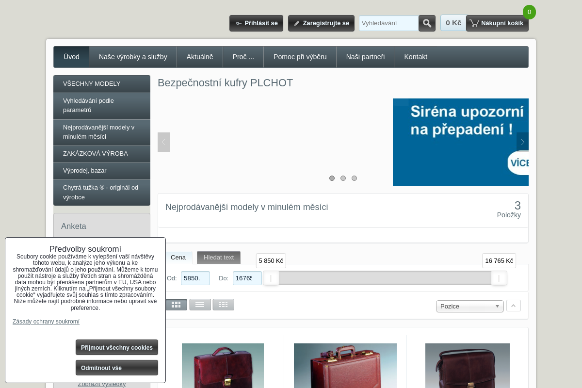Open ZAKÁZKOVÁ VÝROBA category
The image size is (582, 388).
pyautogui.click(x=102, y=154)
